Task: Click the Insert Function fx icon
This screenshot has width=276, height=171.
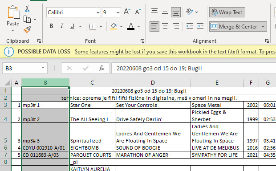Action: tap(101, 68)
